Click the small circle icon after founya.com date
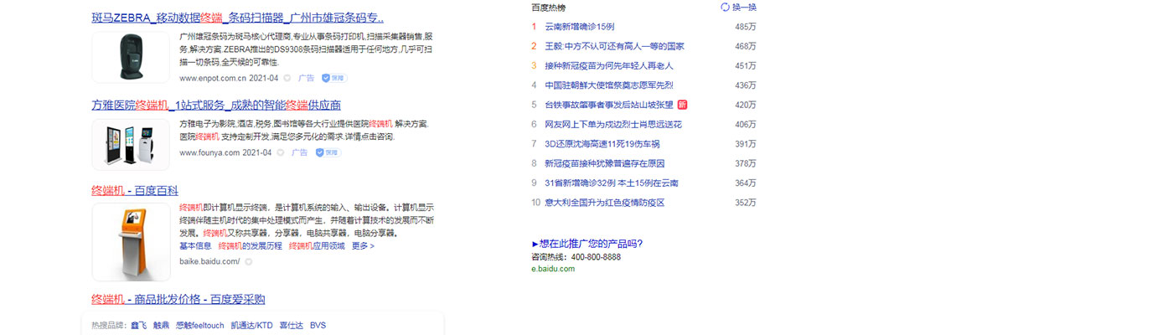Viewport: 1173px width, 335px height. click(x=279, y=152)
